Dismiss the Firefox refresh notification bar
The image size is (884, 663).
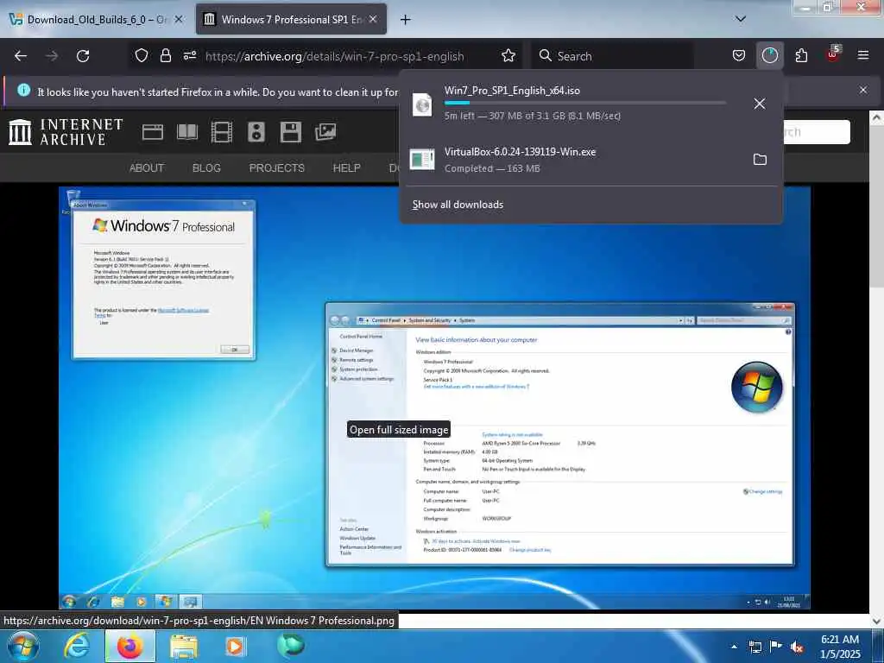pyautogui.click(x=862, y=90)
